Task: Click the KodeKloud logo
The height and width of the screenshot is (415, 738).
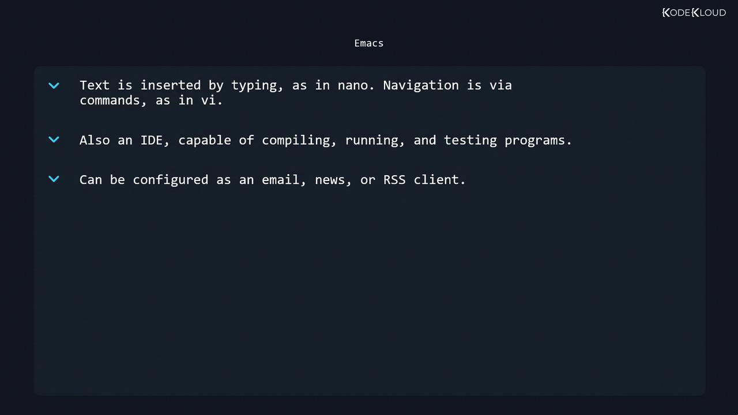Action: click(x=694, y=13)
